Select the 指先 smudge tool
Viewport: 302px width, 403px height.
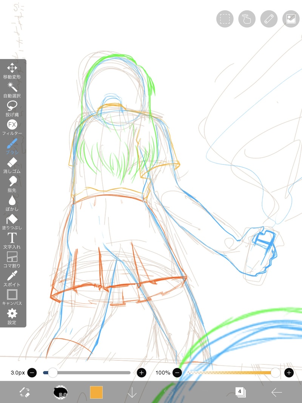12,184
